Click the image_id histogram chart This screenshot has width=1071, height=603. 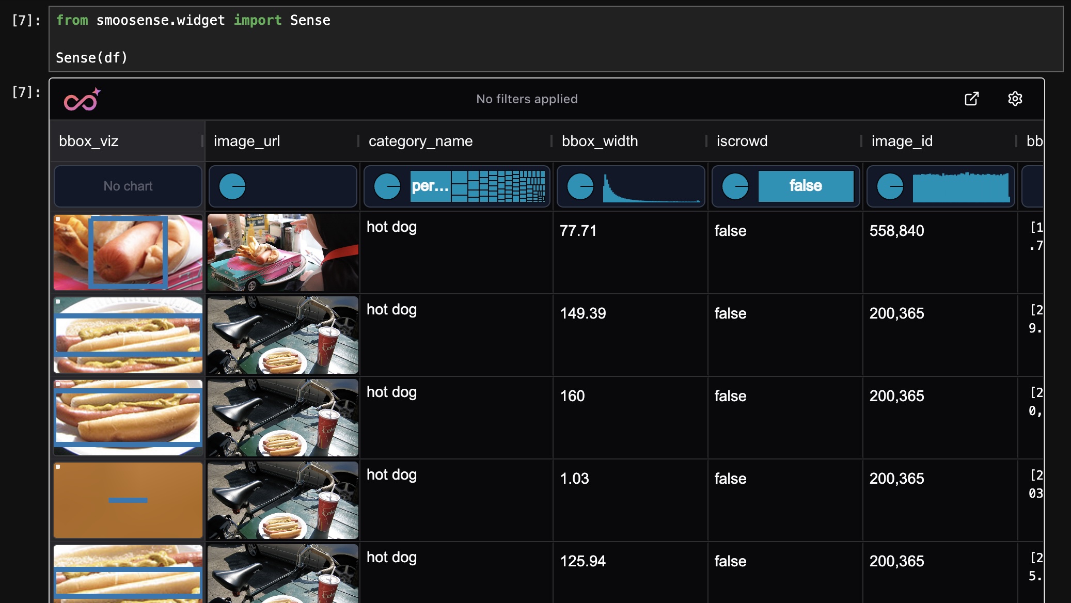[x=960, y=188]
